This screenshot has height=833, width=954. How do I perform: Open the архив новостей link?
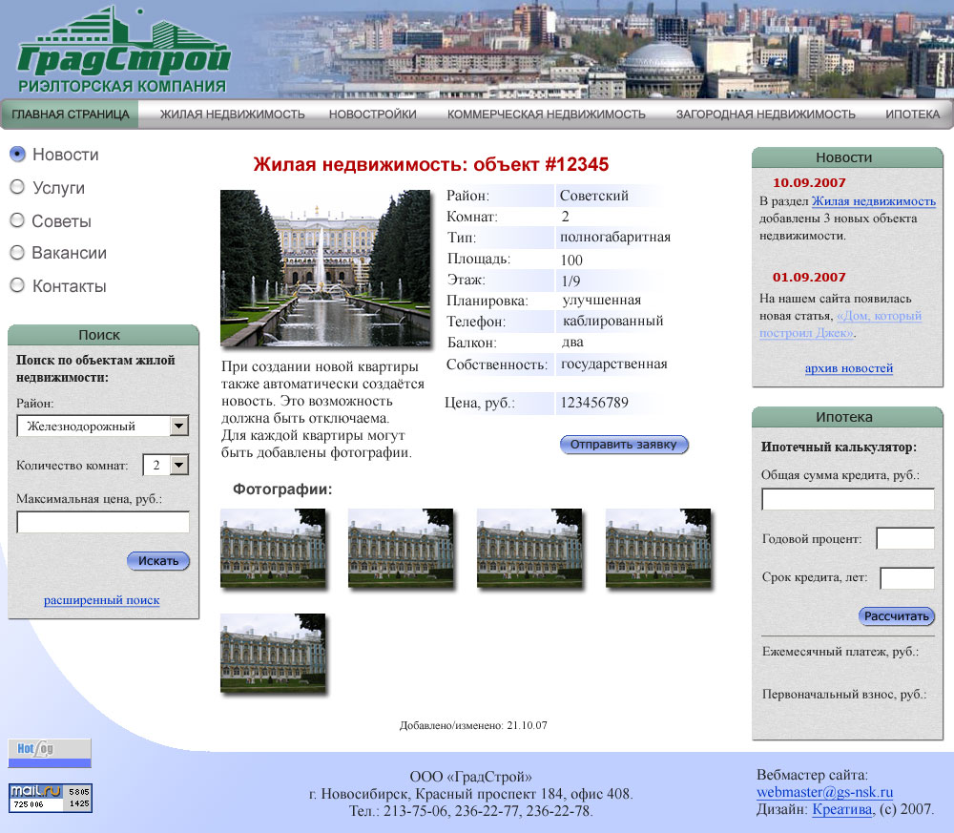pyautogui.click(x=848, y=368)
